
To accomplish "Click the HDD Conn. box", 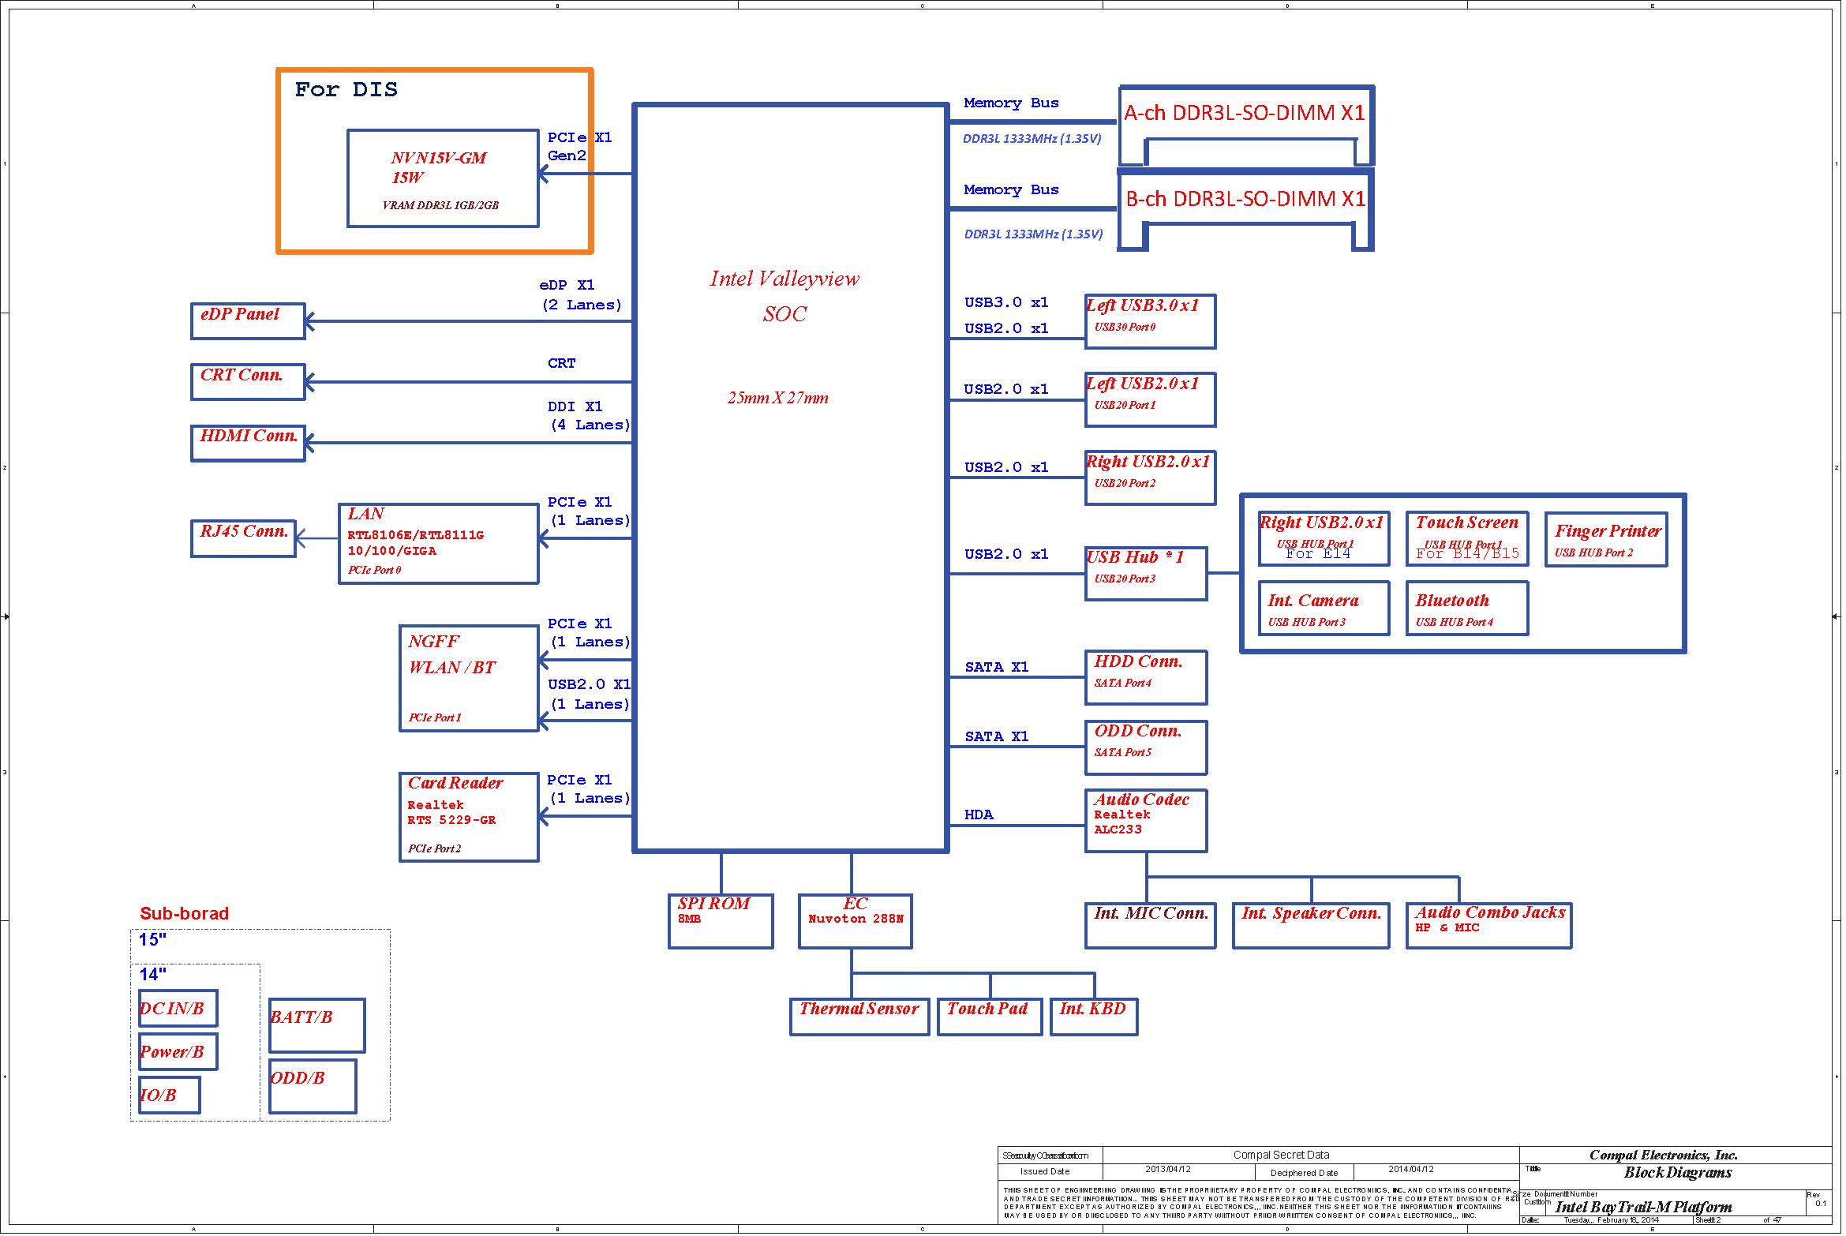I will [1147, 679].
